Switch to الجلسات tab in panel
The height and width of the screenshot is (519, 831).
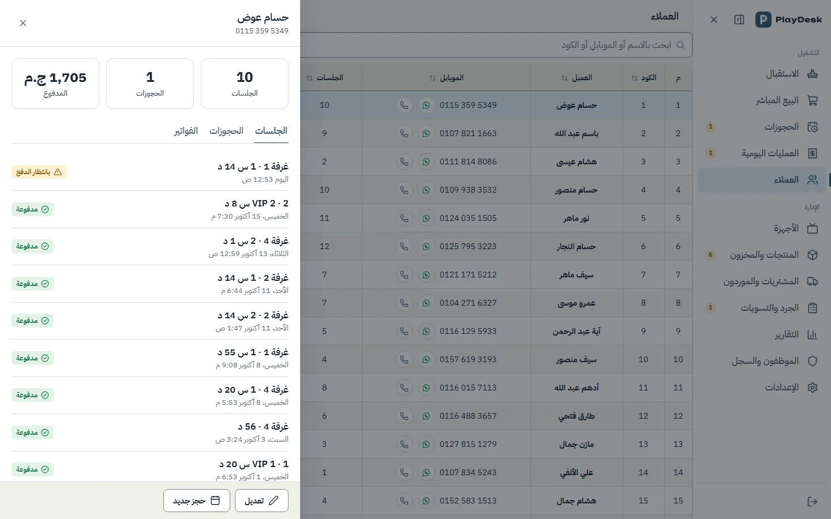[271, 131]
